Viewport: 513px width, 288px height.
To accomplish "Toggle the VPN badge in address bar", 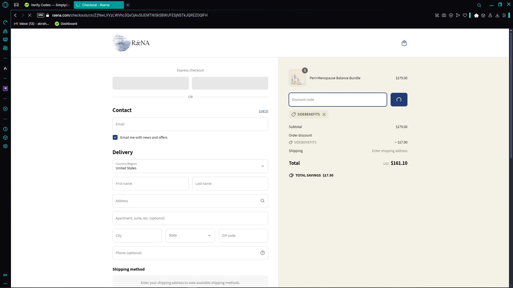I will (x=40, y=15).
